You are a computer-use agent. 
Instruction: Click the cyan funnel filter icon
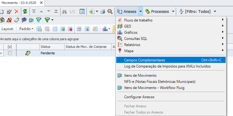tap(39, 20)
